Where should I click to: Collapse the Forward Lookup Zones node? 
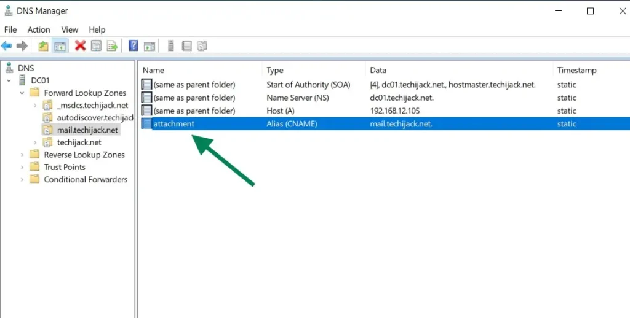pyautogui.click(x=22, y=93)
